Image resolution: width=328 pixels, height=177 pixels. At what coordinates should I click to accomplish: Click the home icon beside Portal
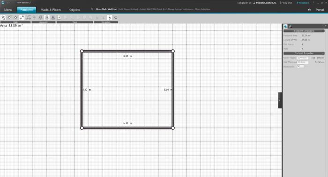(x=309, y=10)
